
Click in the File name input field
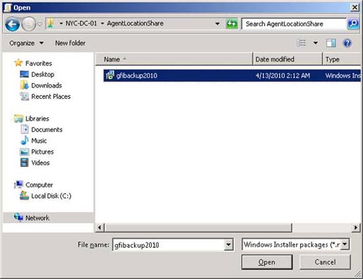coord(168,245)
